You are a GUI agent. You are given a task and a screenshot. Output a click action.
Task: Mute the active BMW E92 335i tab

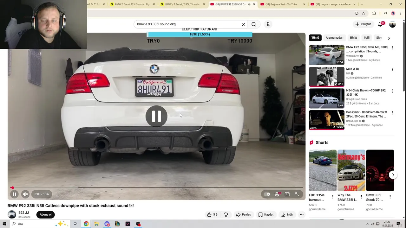pyautogui.click(x=249, y=4)
